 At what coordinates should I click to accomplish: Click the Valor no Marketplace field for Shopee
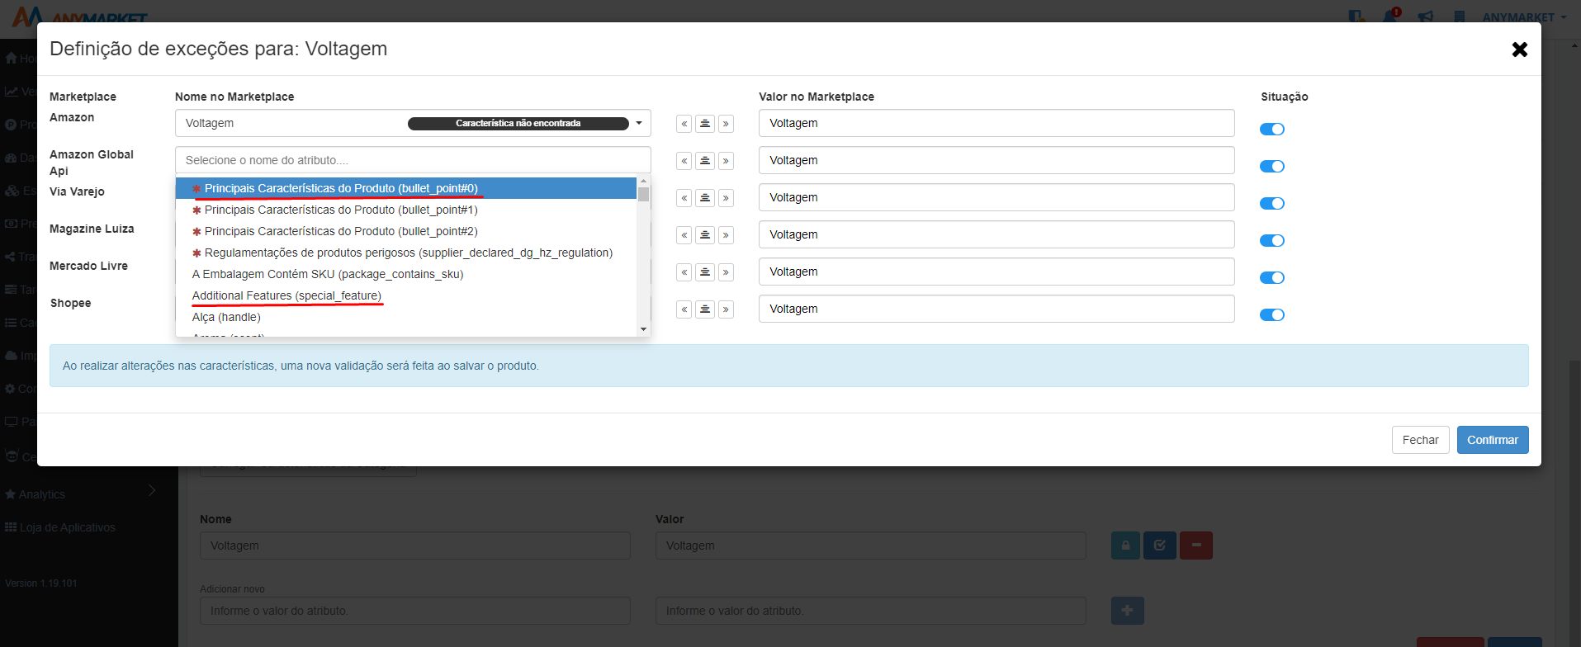996,309
